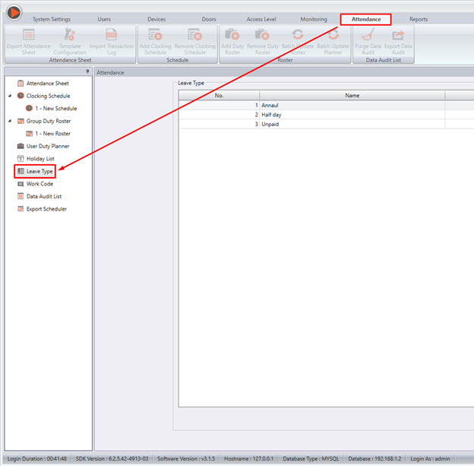This screenshot has height=466, width=474.
Task: Select Attendance Sheet in sidebar
Action: click(47, 83)
